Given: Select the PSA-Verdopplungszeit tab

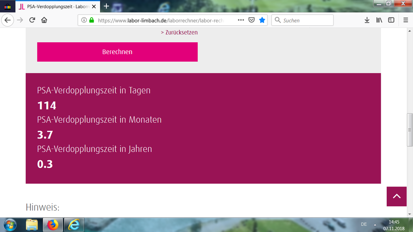Looking at the screenshot, I should pyautogui.click(x=58, y=6).
